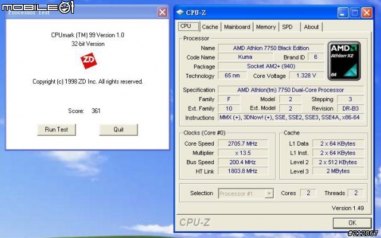Click the Quit button

pos(118,130)
